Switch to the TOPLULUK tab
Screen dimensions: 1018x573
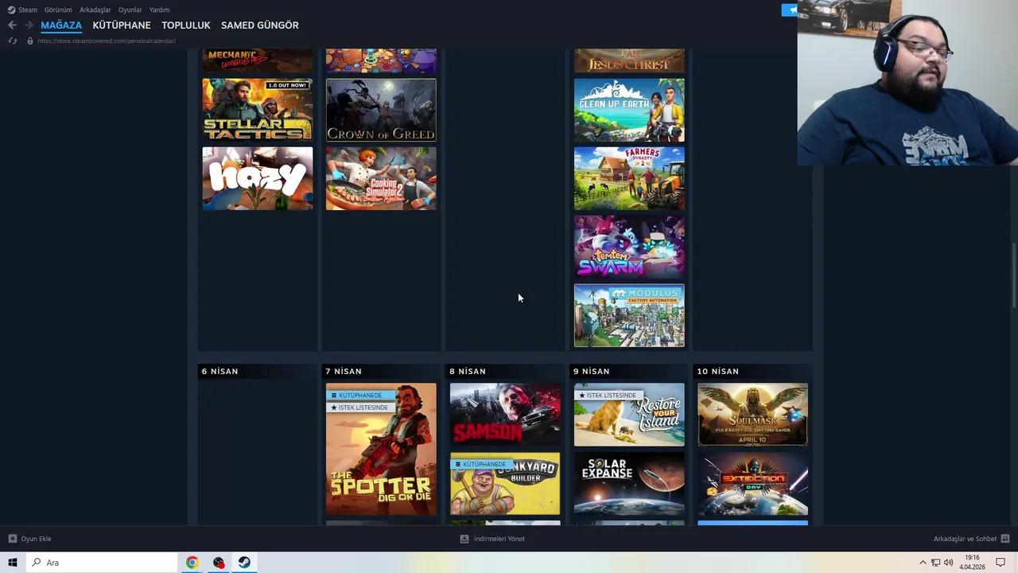point(186,25)
